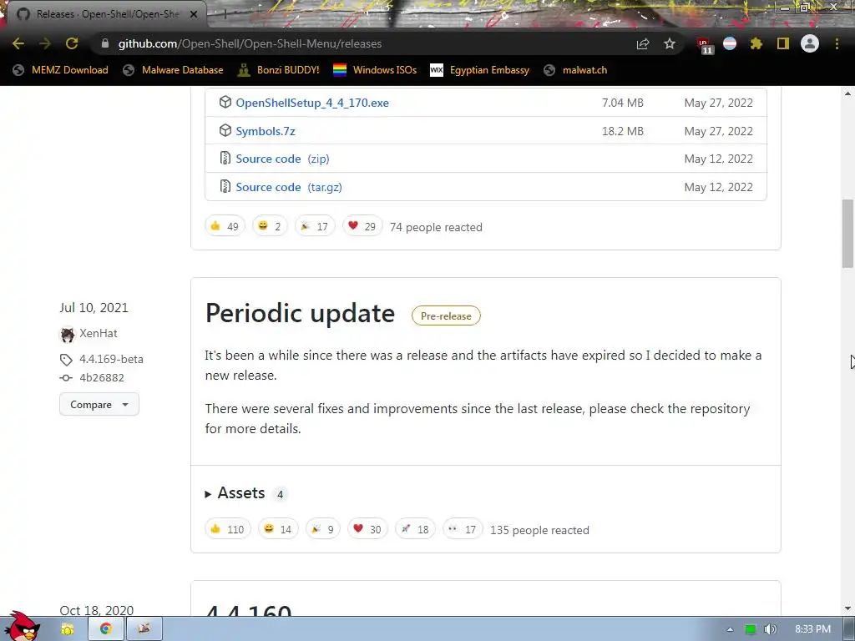
Task: Open the Angry Birds Start button
Action: [23, 626]
